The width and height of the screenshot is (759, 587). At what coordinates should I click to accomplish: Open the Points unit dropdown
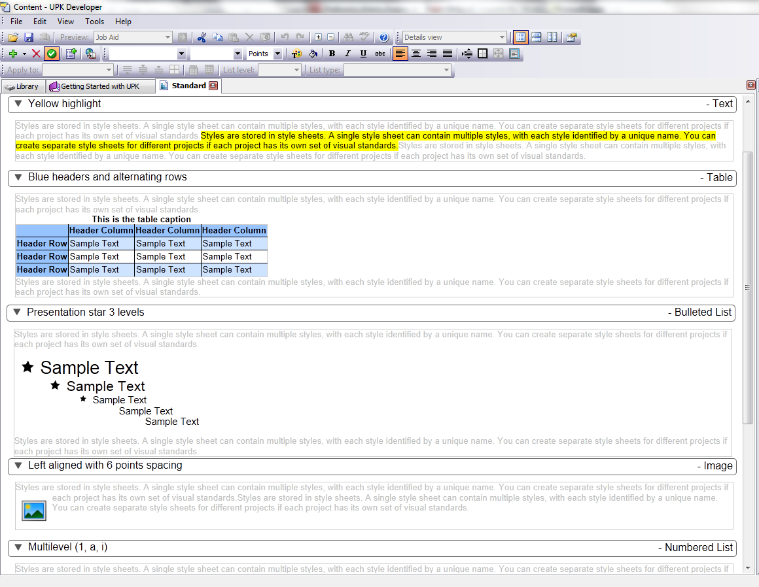[277, 54]
